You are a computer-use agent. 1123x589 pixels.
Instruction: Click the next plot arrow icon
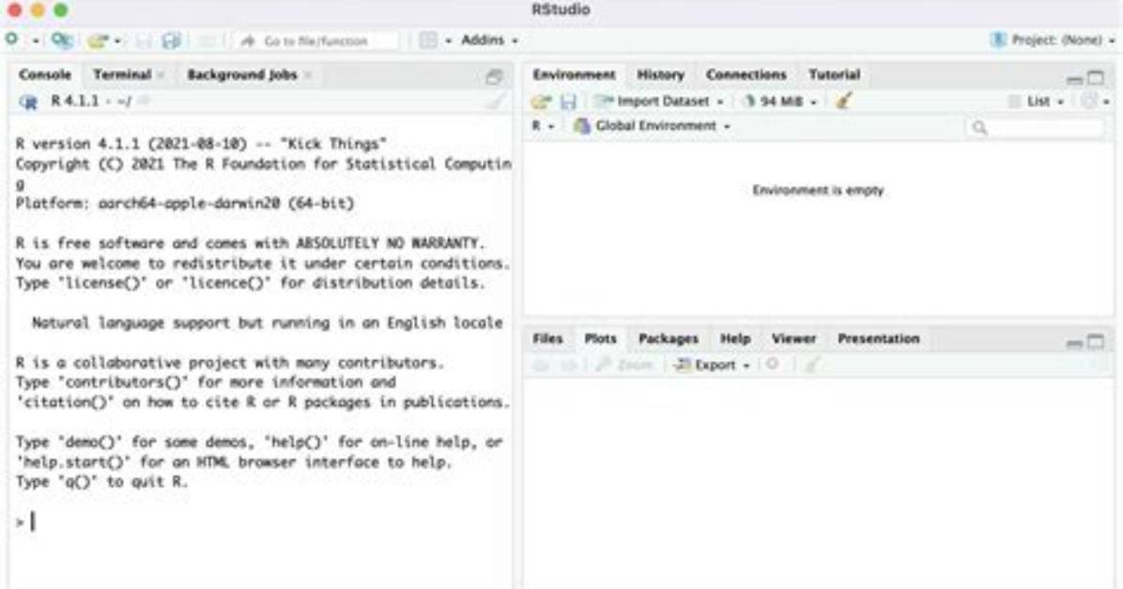569,366
